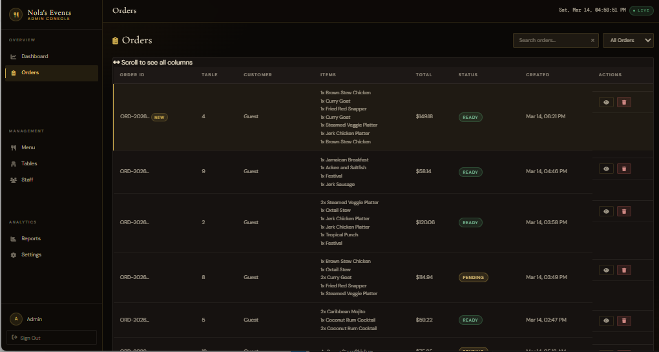Click the NEW badge on the first order

click(160, 117)
